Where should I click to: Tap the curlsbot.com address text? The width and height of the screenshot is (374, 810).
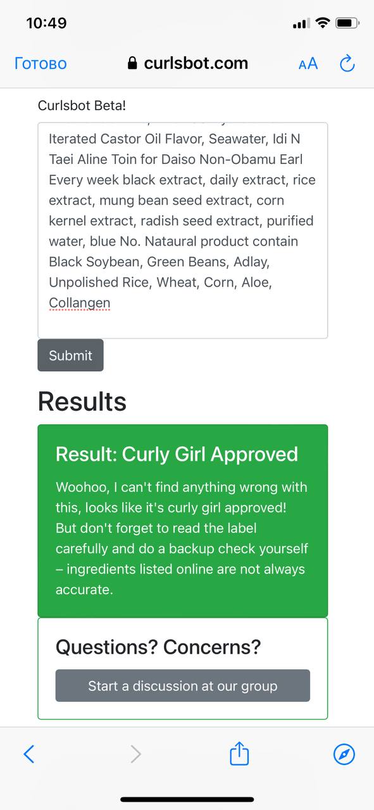[x=196, y=63]
